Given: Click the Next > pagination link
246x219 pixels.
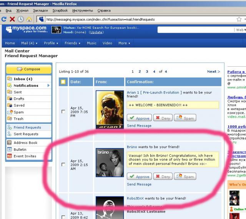Looking at the screenshot, I should 213,72.
